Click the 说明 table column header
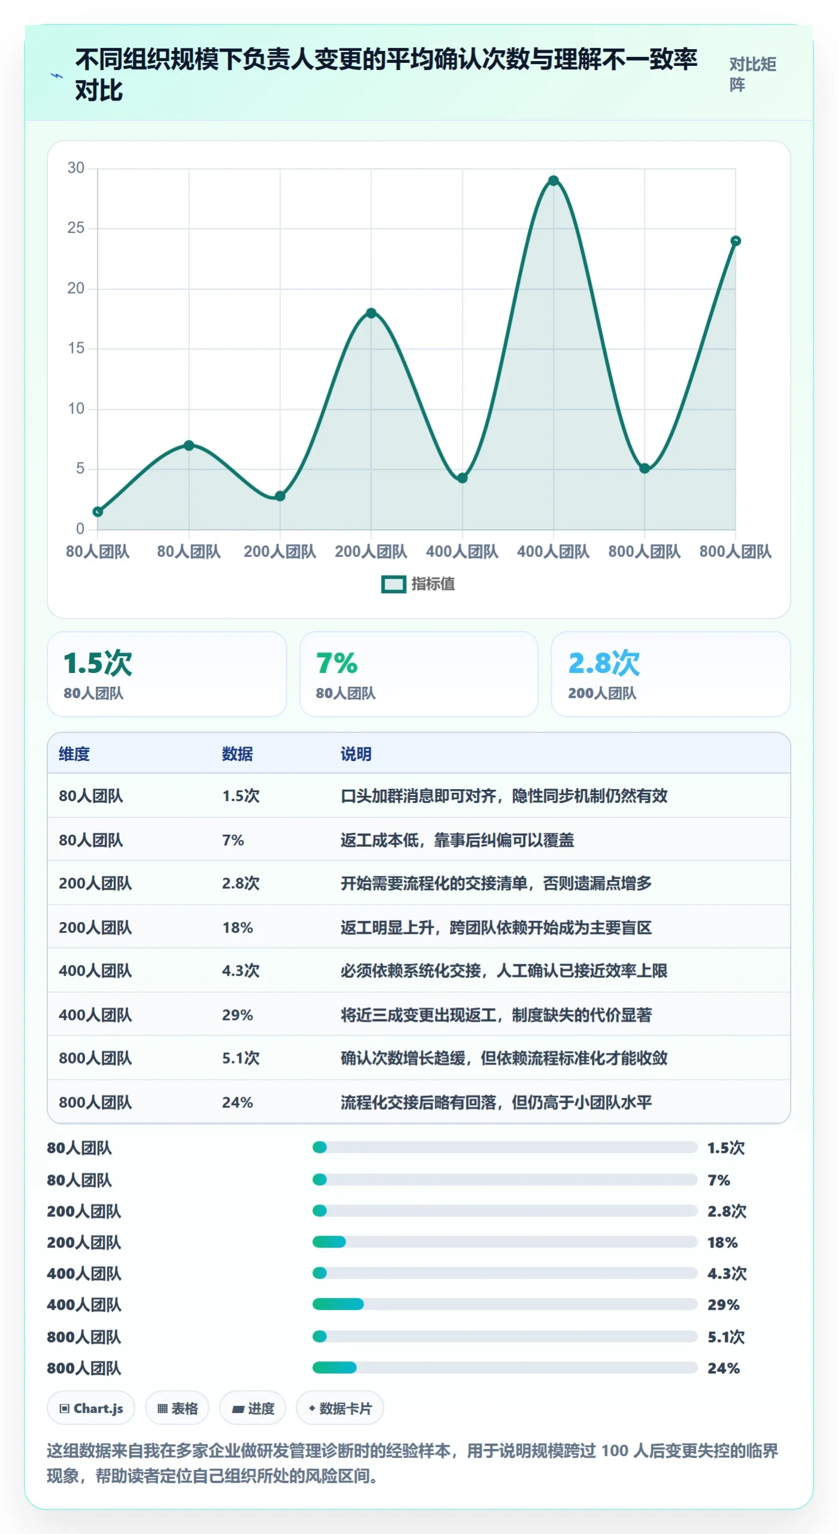 (356, 754)
